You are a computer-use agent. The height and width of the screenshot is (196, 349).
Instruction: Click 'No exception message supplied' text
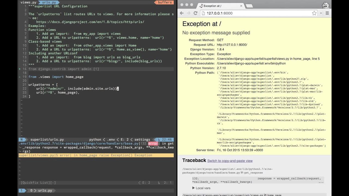click(216, 33)
